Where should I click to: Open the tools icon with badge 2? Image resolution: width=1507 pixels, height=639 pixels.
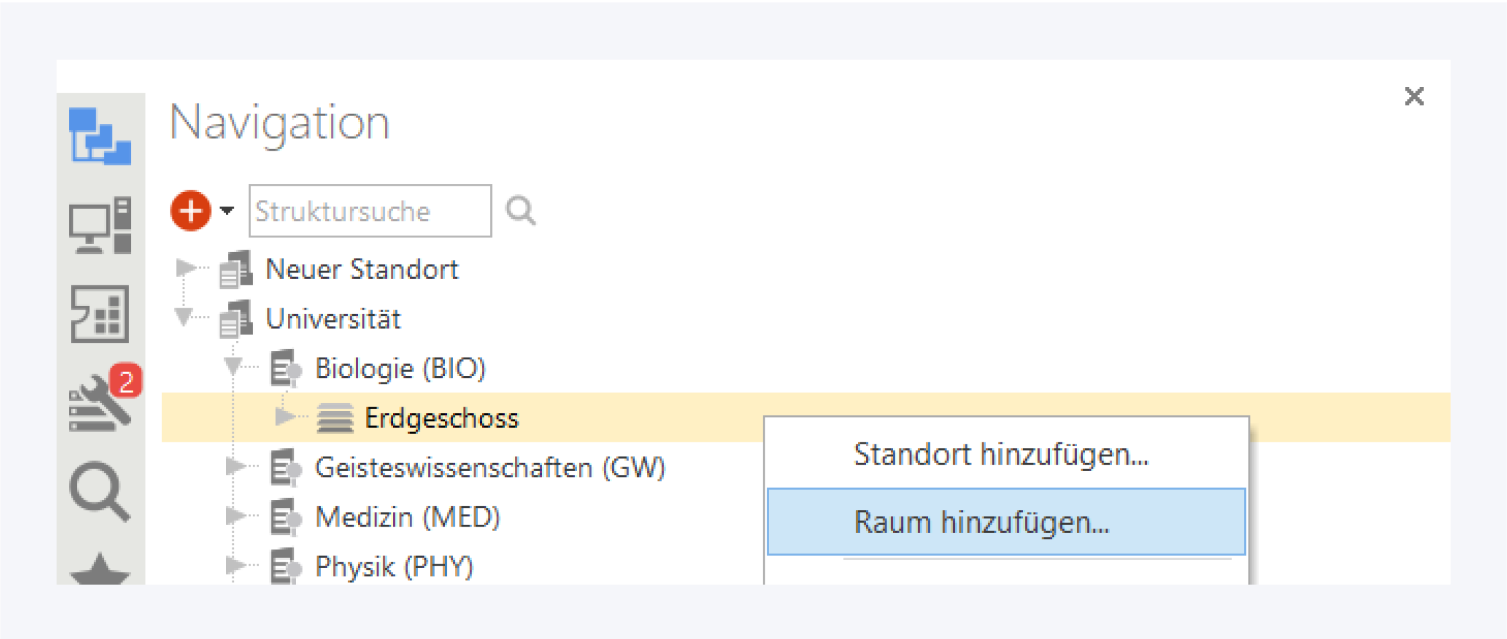point(100,403)
